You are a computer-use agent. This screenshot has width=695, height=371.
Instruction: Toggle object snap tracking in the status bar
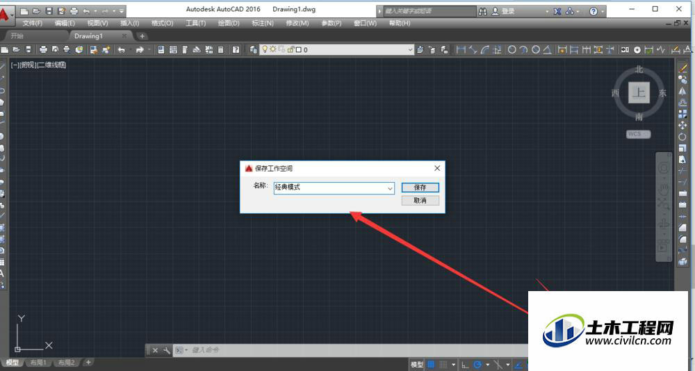pos(518,365)
